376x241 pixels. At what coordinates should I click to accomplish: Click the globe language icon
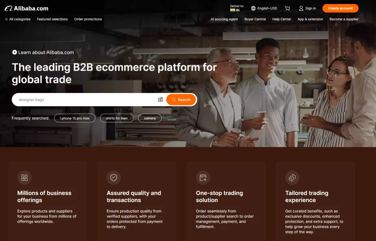click(x=253, y=8)
